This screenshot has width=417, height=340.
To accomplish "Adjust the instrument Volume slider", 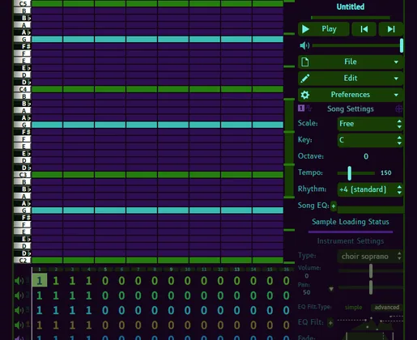I will (371, 270).
